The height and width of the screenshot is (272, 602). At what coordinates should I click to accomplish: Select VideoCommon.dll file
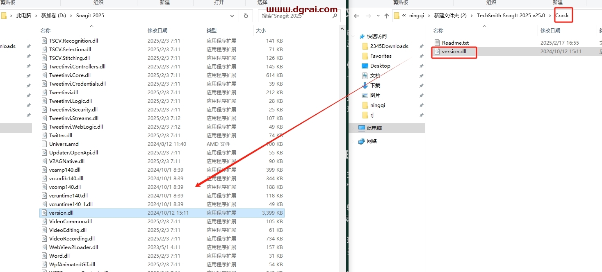[x=70, y=221]
